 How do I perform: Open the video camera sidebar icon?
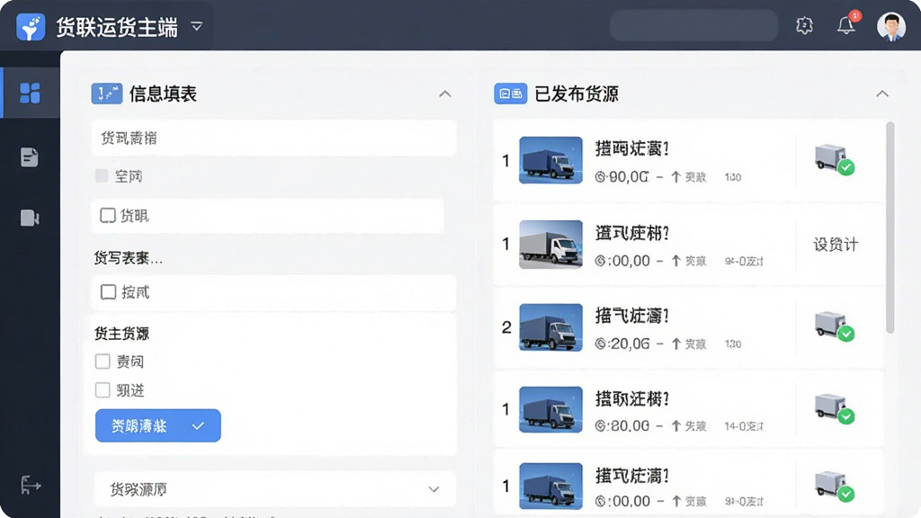click(x=30, y=218)
